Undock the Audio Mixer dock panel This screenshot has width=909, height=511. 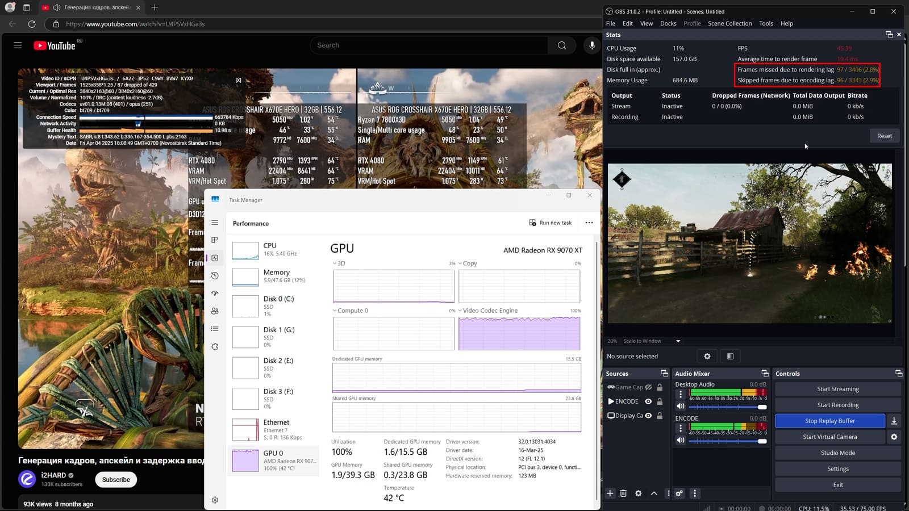pyautogui.click(x=765, y=373)
